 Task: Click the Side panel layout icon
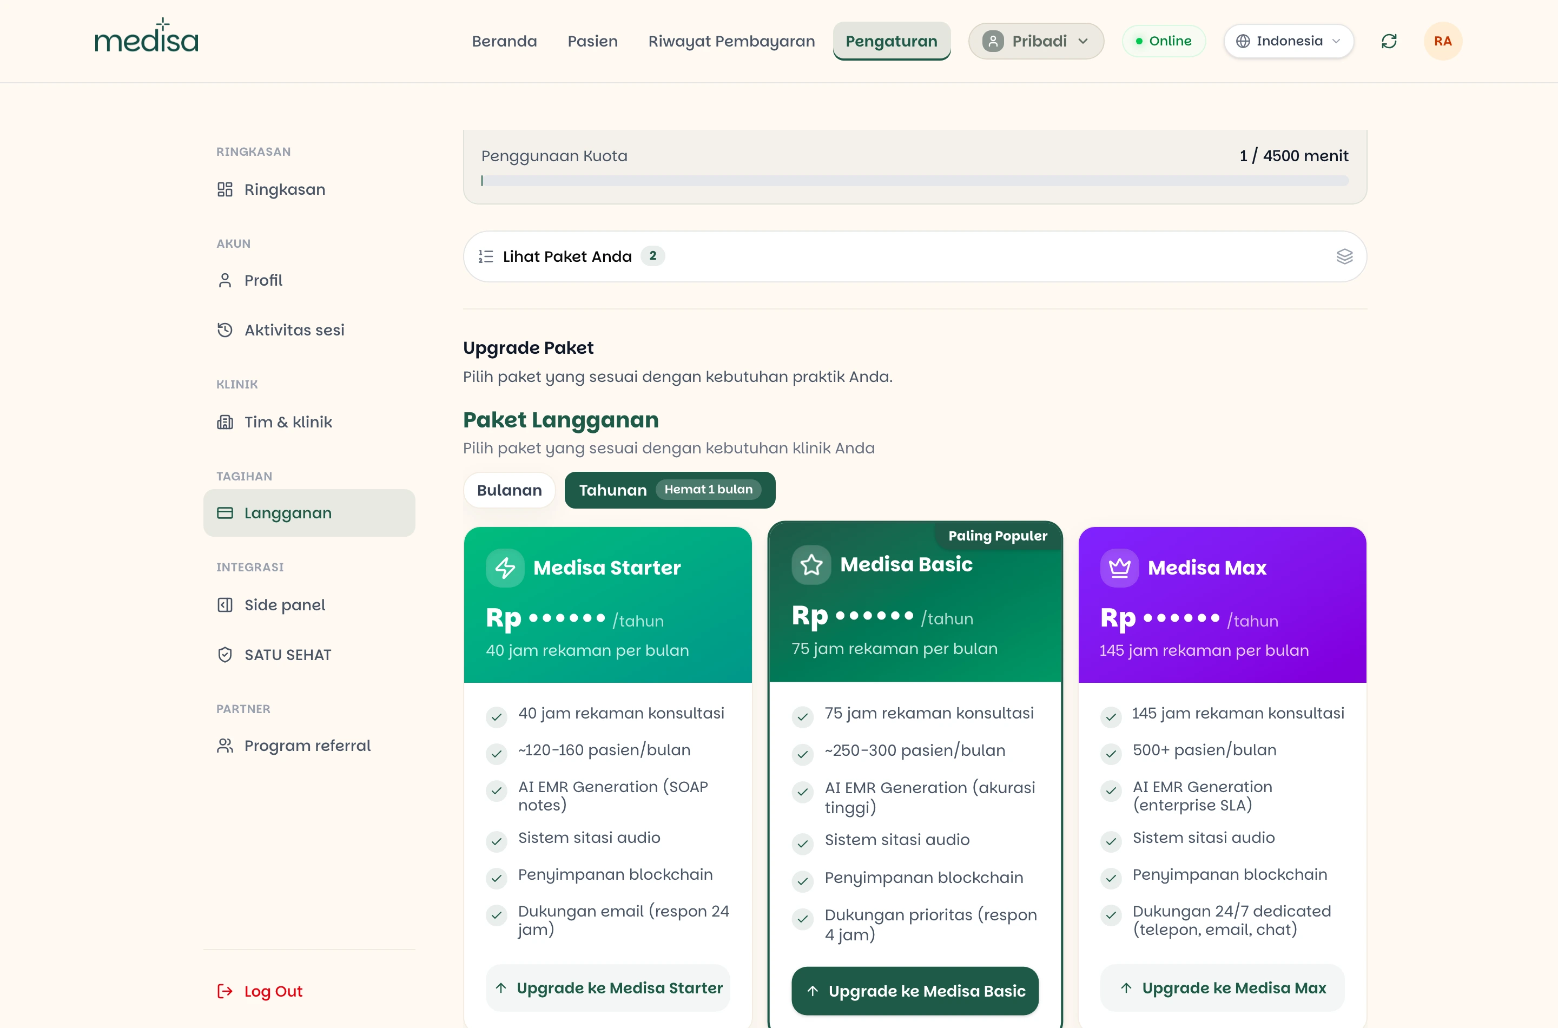click(x=225, y=605)
